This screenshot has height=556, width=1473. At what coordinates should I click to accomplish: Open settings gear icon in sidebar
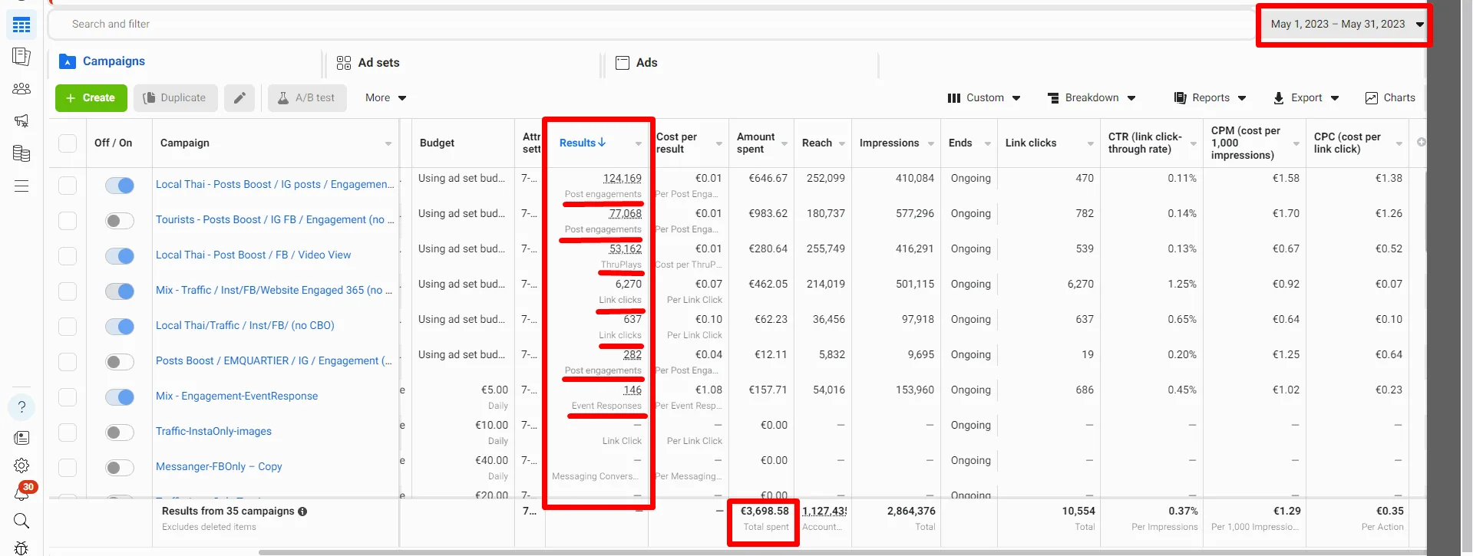pos(21,466)
